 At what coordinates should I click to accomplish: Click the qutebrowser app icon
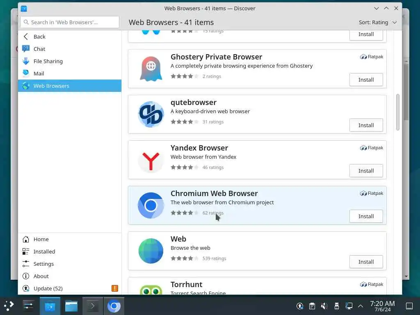click(x=151, y=114)
